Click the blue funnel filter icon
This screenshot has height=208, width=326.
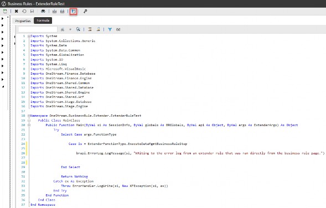point(110,29)
